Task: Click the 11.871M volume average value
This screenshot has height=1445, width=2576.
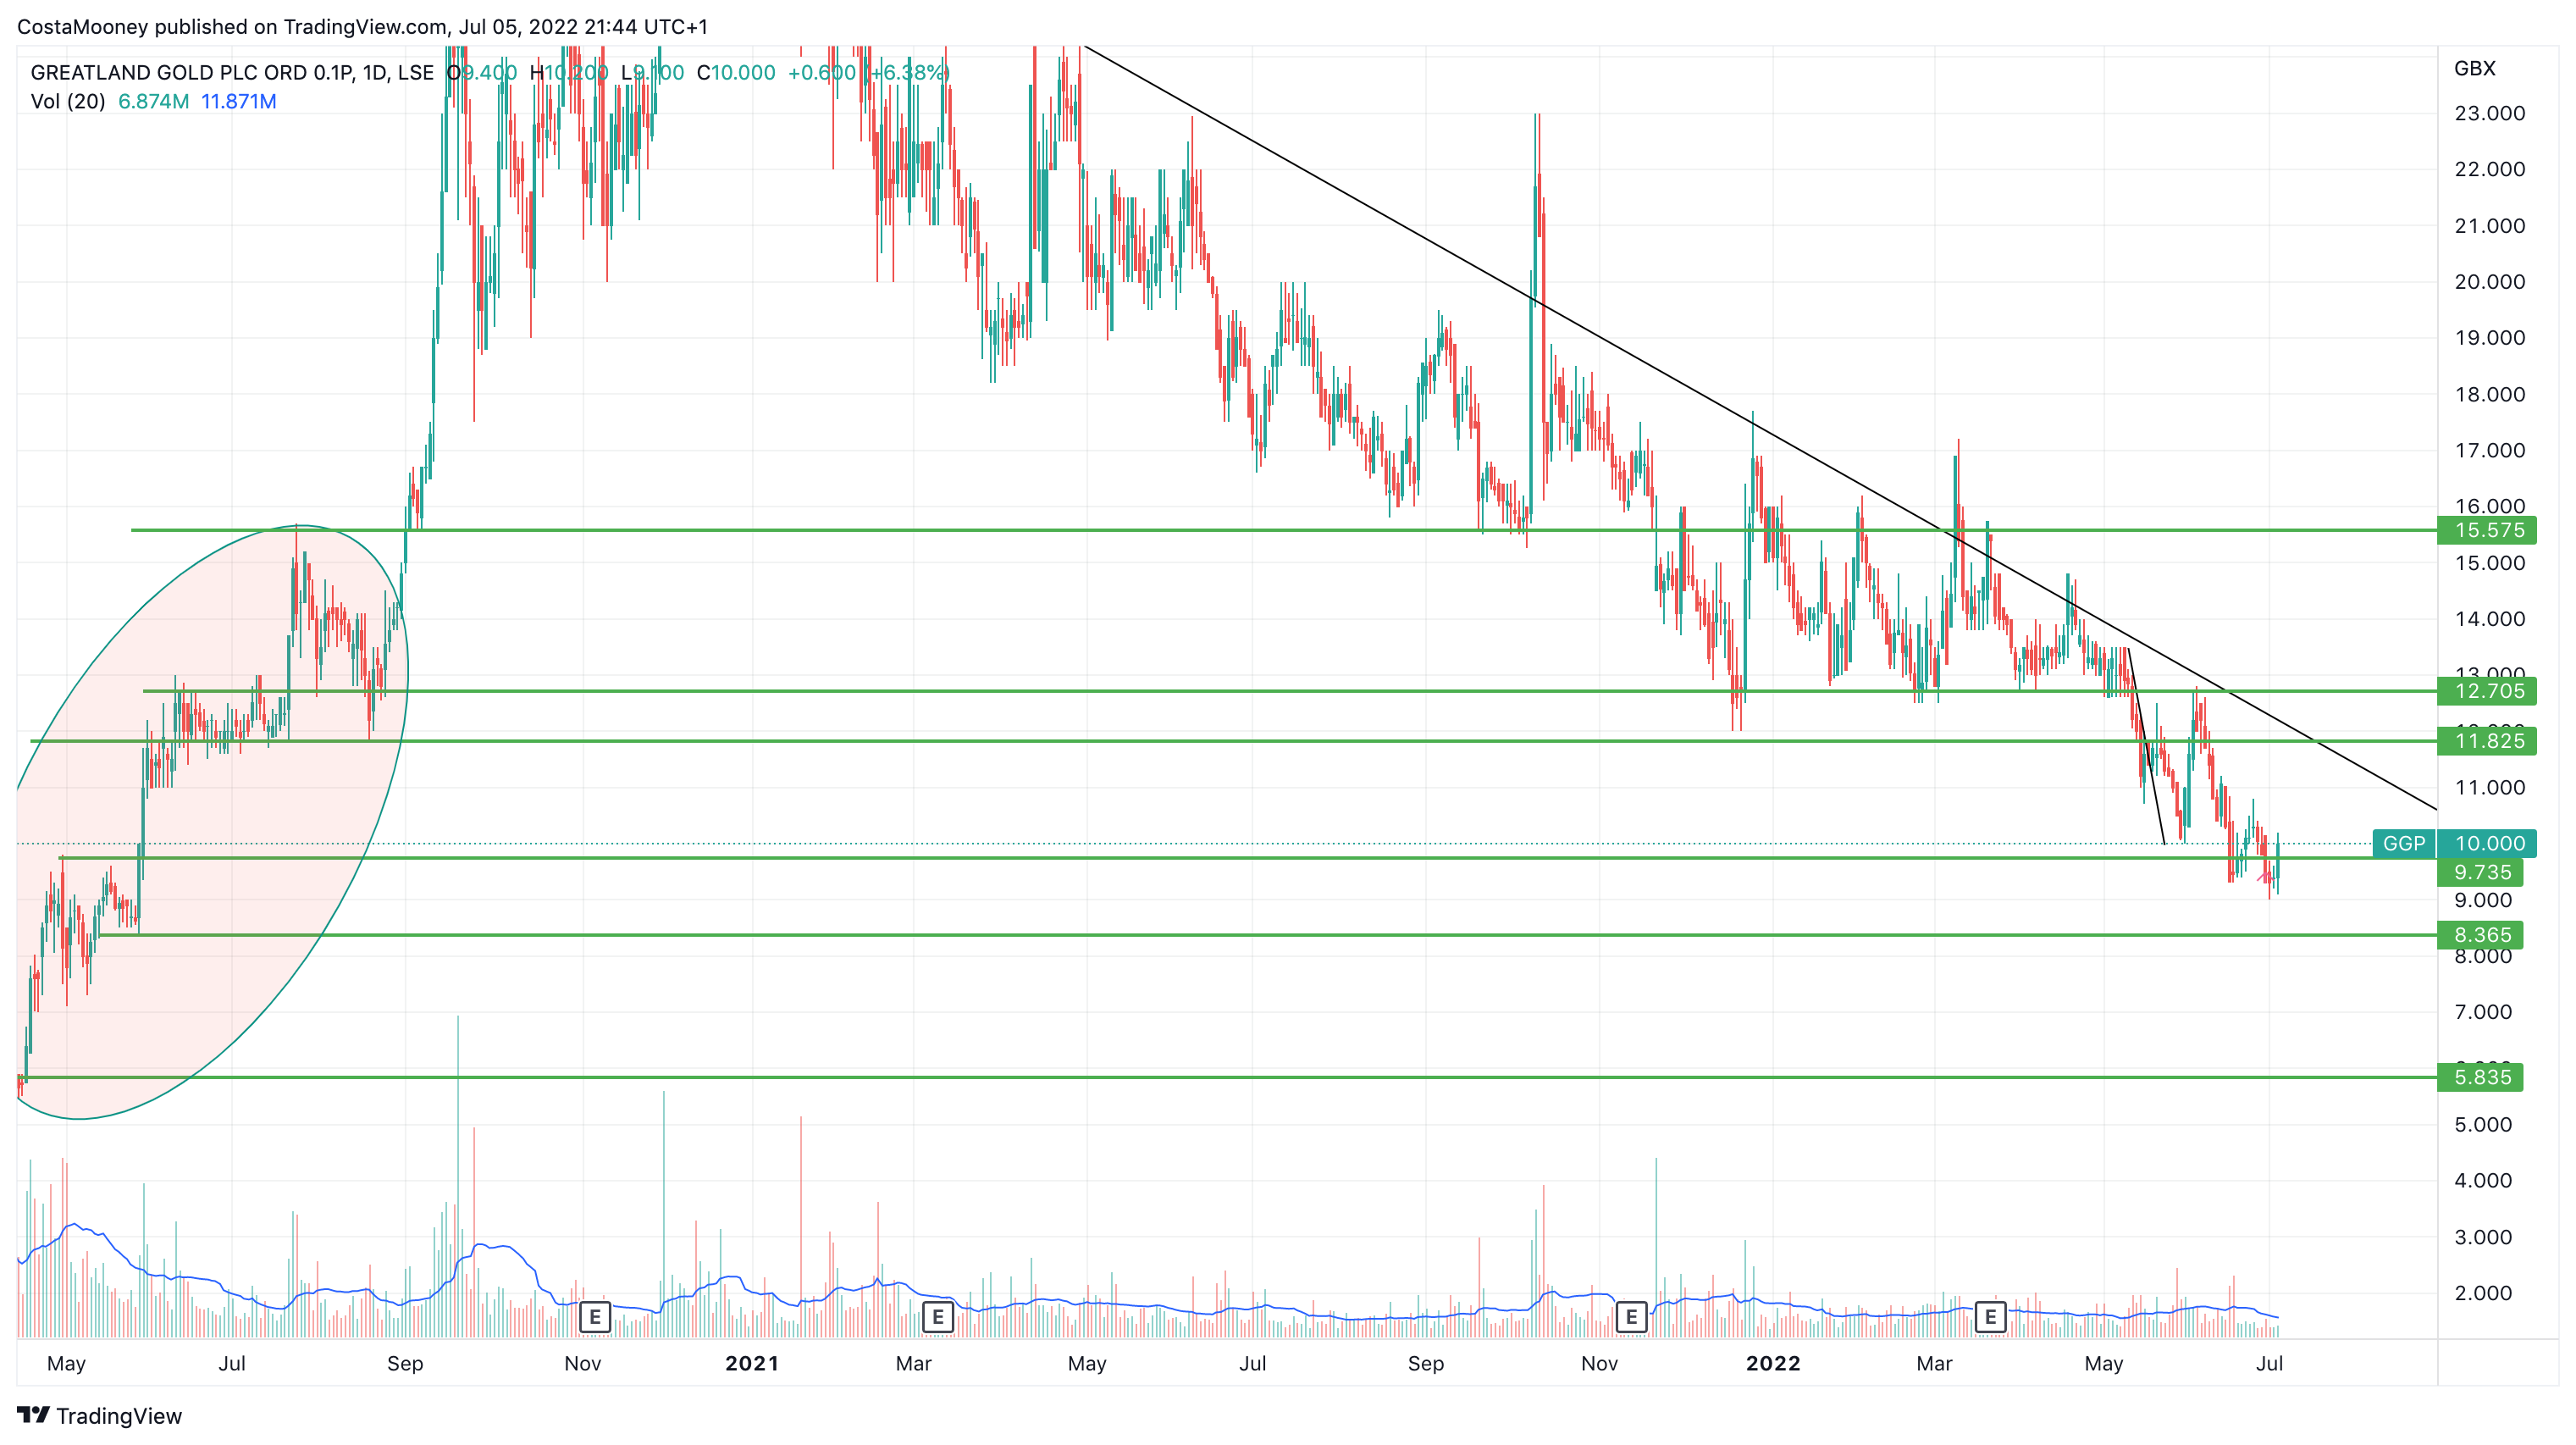Action: tap(238, 101)
